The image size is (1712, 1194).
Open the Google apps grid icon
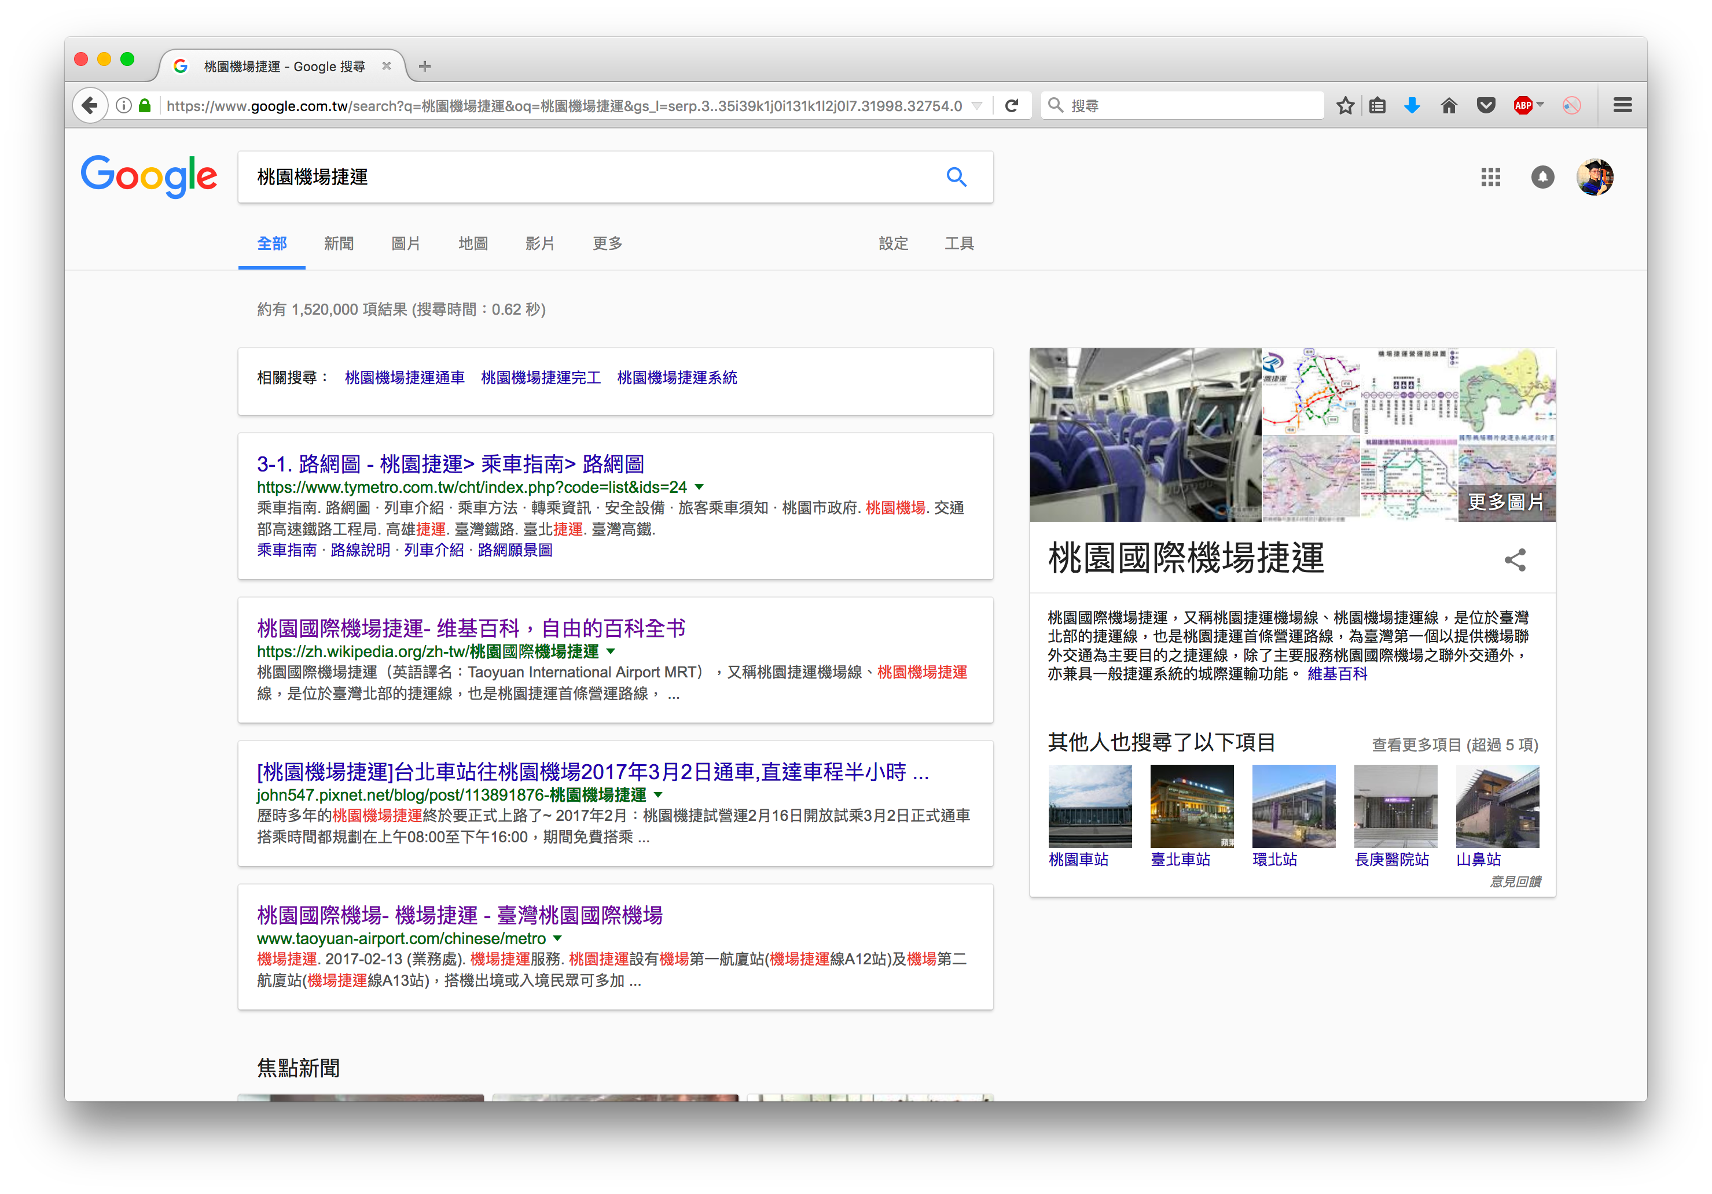[1490, 176]
